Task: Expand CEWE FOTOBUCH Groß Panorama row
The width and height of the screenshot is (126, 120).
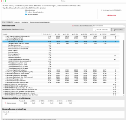Action: click(3, 93)
